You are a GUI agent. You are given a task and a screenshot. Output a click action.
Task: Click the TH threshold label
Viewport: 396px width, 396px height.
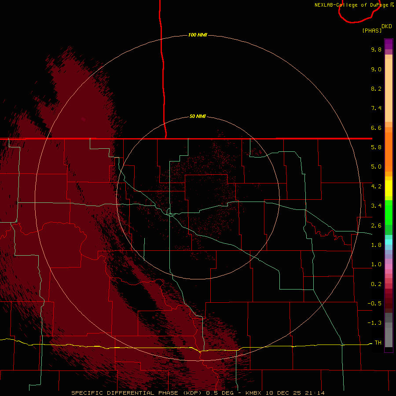pos(378,343)
